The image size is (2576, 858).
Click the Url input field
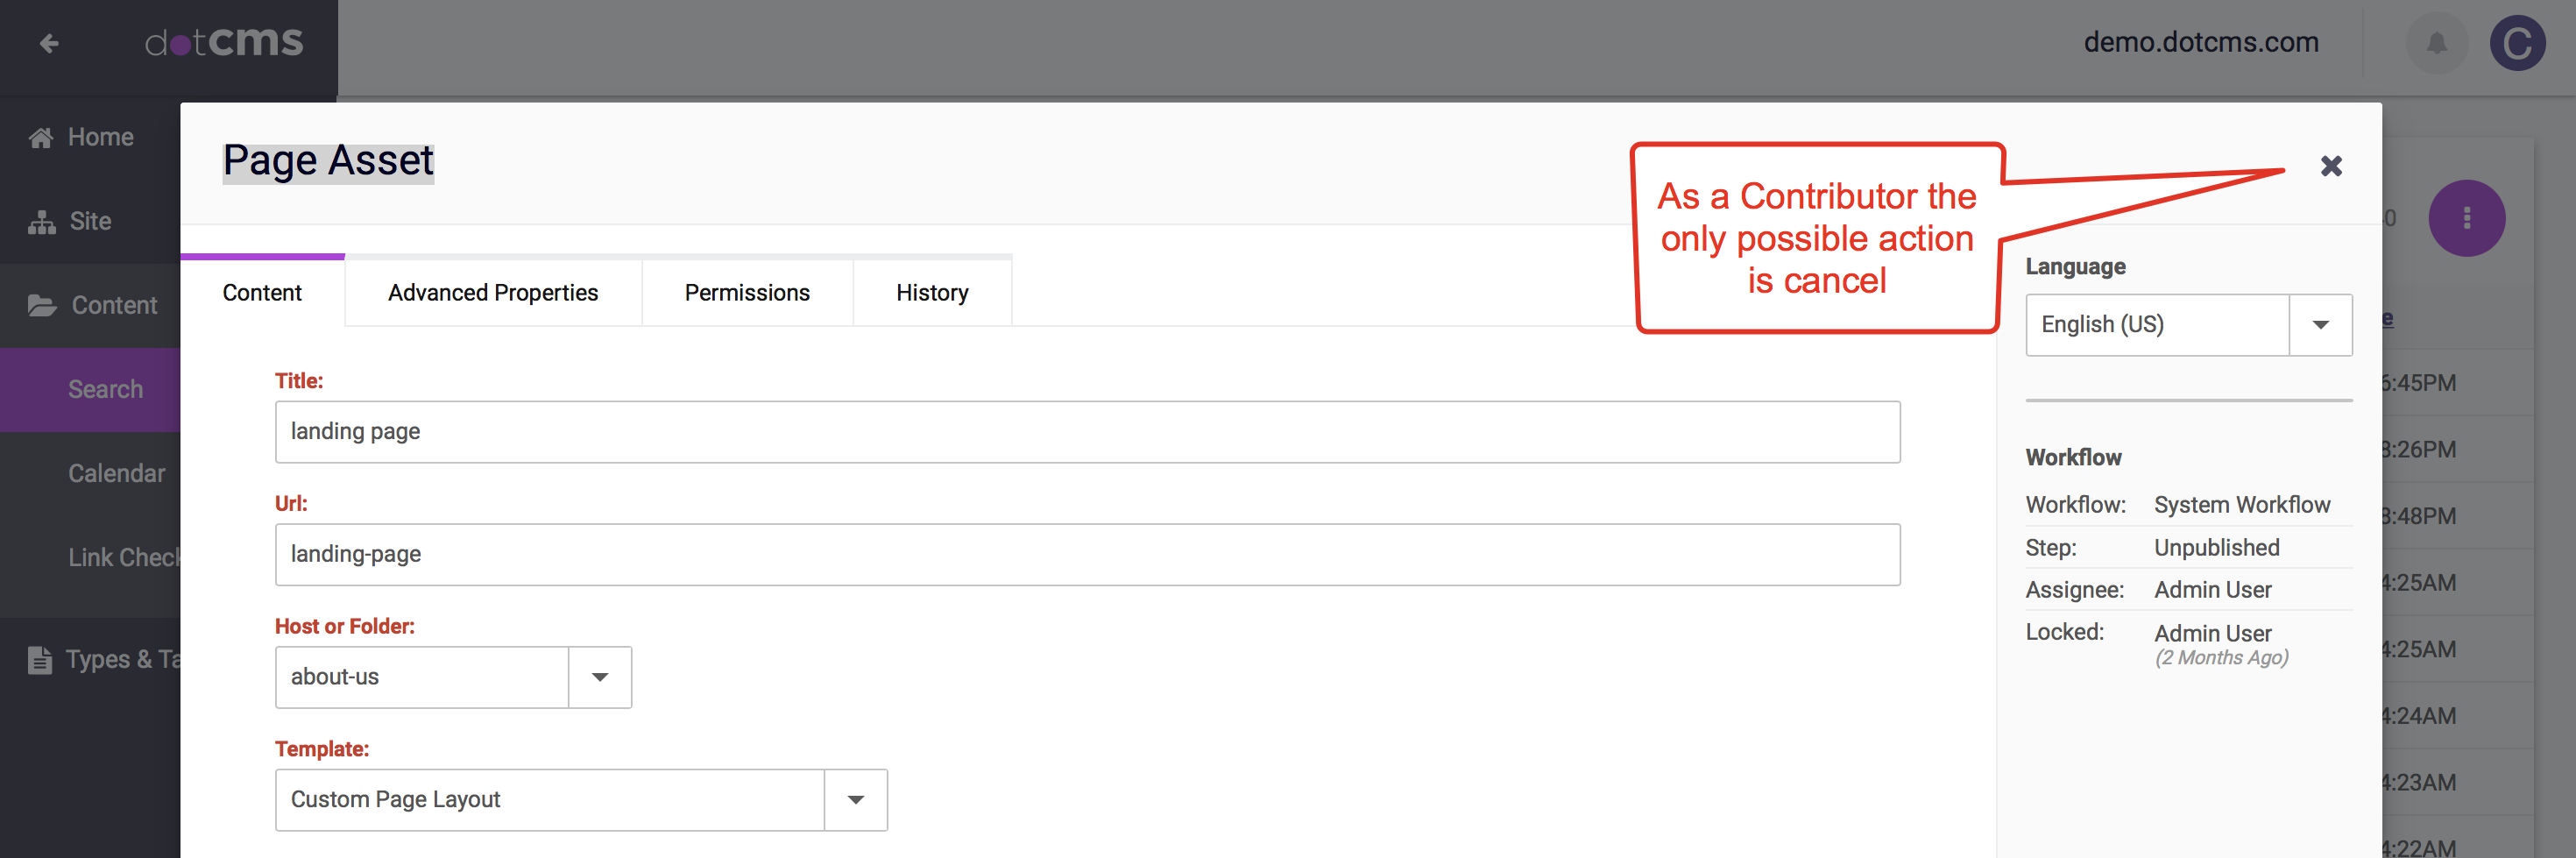1087,554
